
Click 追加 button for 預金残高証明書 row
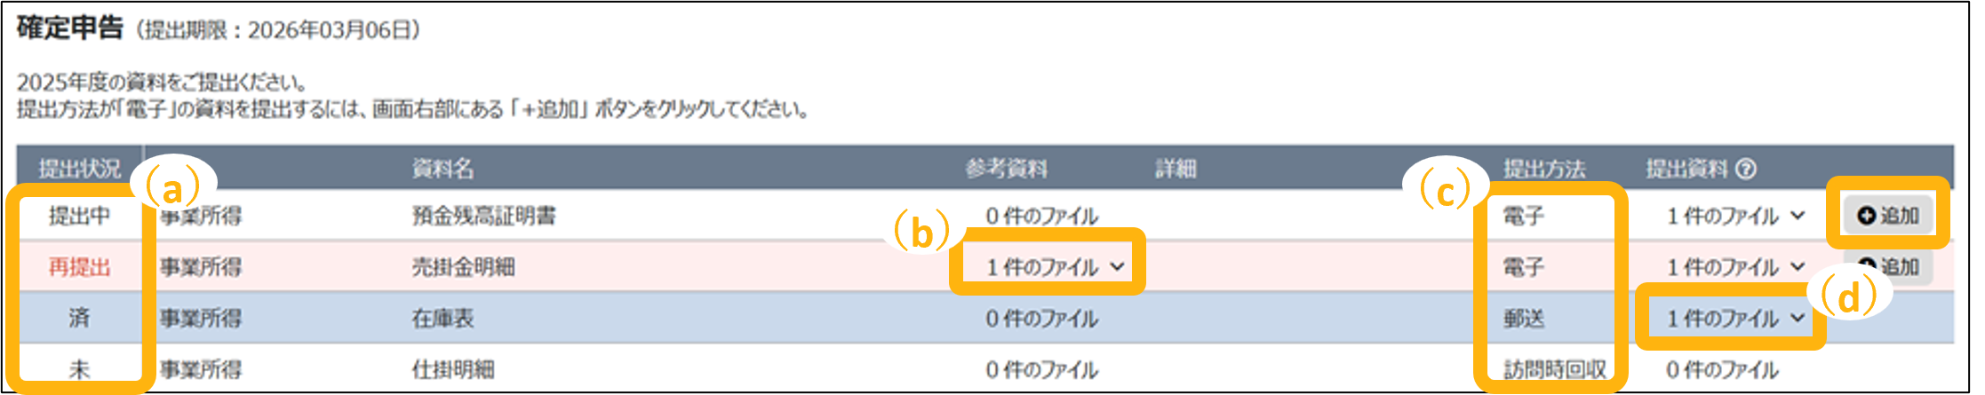click(1888, 216)
